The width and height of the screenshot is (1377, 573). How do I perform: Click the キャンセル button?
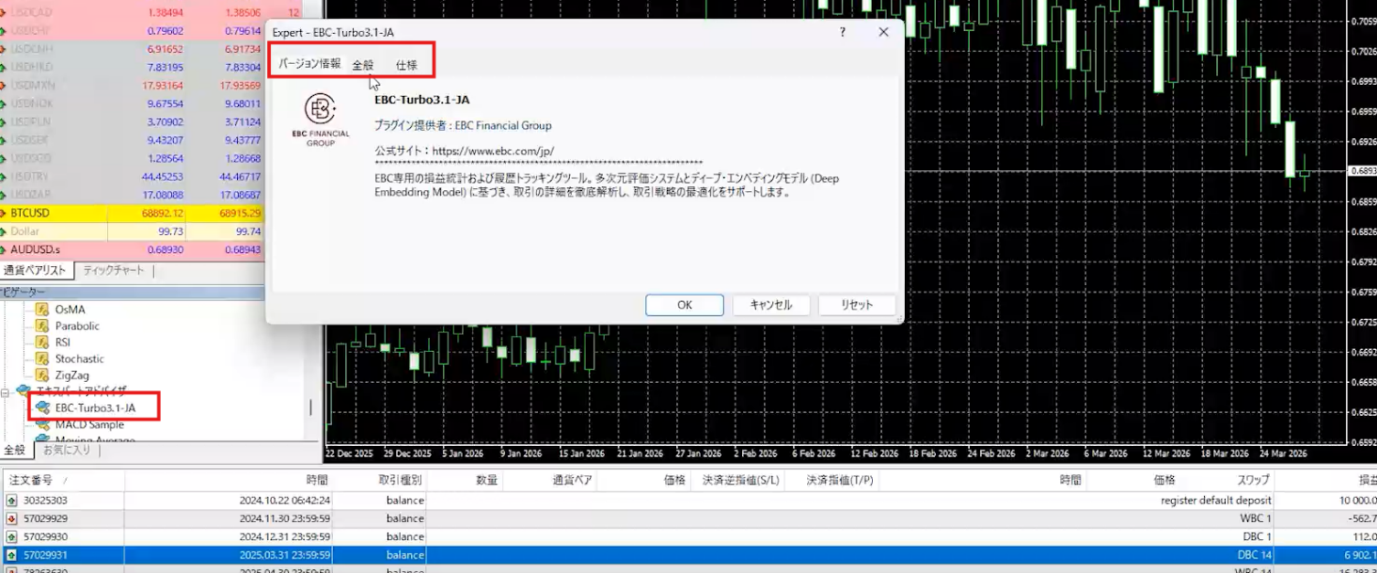click(x=771, y=305)
